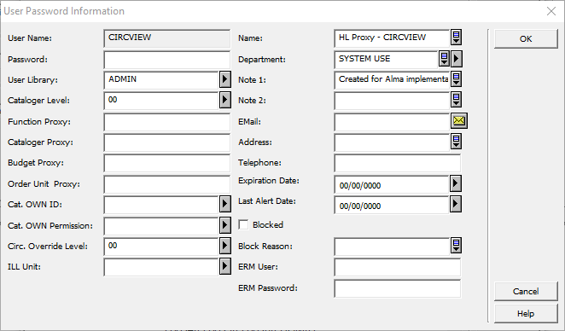
Task: Click the Cat. OWN ID input field
Action: (161, 205)
